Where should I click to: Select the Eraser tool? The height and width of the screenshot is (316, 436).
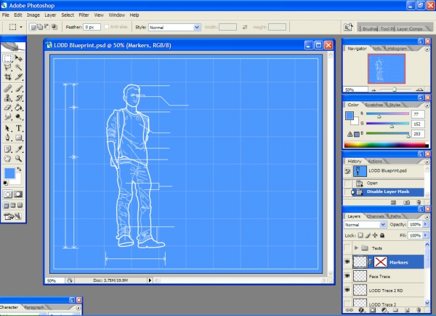[8, 107]
